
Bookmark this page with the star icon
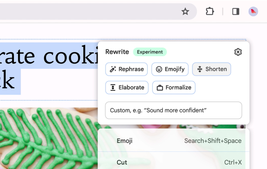pyautogui.click(x=185, y=12)
